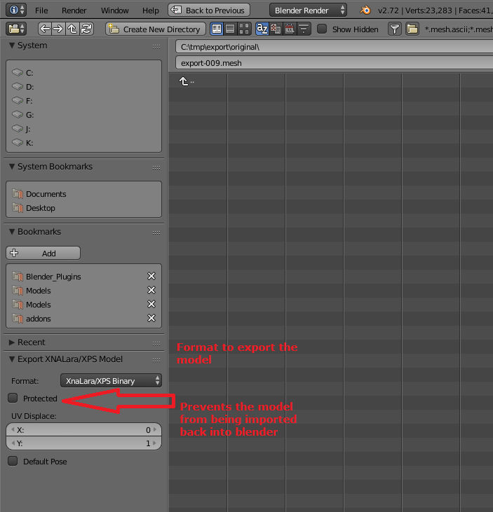Switch to short list display mode
The image size is (493, 512).
[x=217, y=29]
